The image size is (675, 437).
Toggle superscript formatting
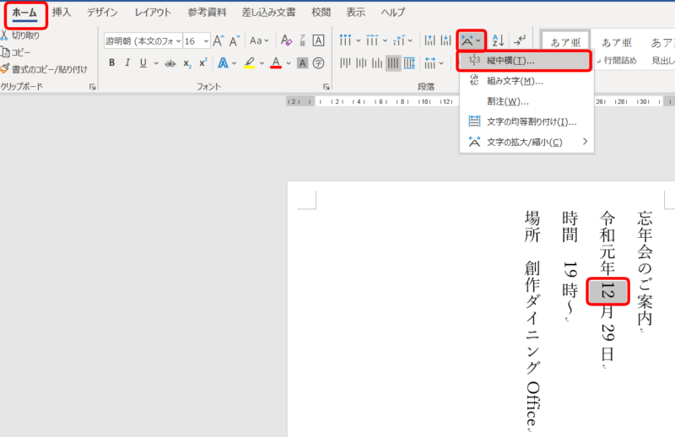[x=202, y=63]
